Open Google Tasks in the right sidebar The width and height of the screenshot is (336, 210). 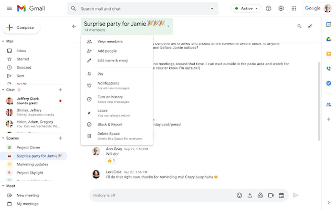click(x=328, y=83)
